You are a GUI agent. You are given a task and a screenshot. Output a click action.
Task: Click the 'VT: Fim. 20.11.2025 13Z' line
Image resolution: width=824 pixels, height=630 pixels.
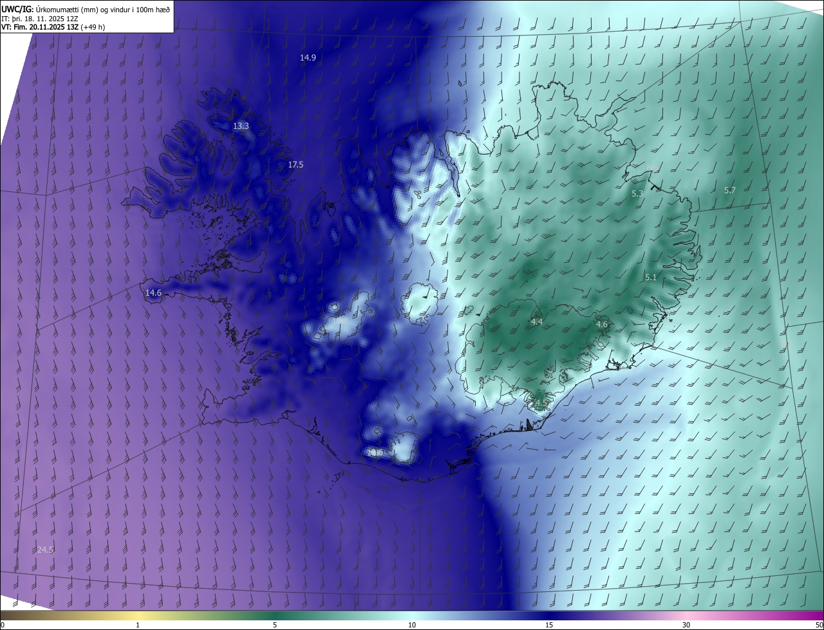(53, 27)
